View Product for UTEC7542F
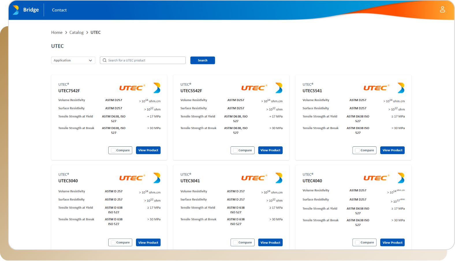Viewport: 455px width, 261px height. pyautogui.click(x=148, y=150)
